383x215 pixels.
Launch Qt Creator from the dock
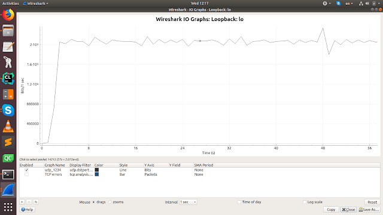coord(8,158)
